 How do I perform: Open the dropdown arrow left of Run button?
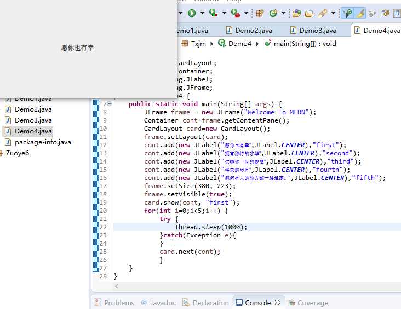click(x=180, y=13)
